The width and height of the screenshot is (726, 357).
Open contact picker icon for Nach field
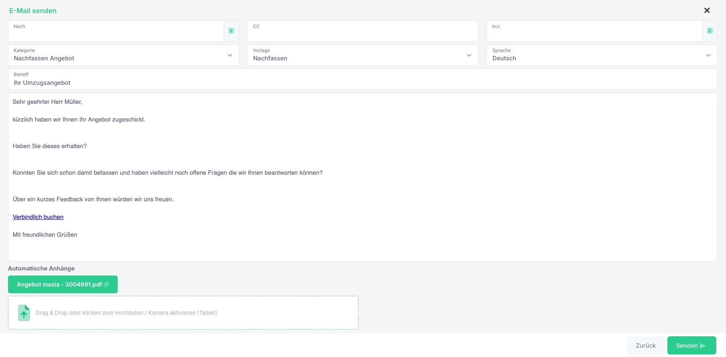pos(231,31)
